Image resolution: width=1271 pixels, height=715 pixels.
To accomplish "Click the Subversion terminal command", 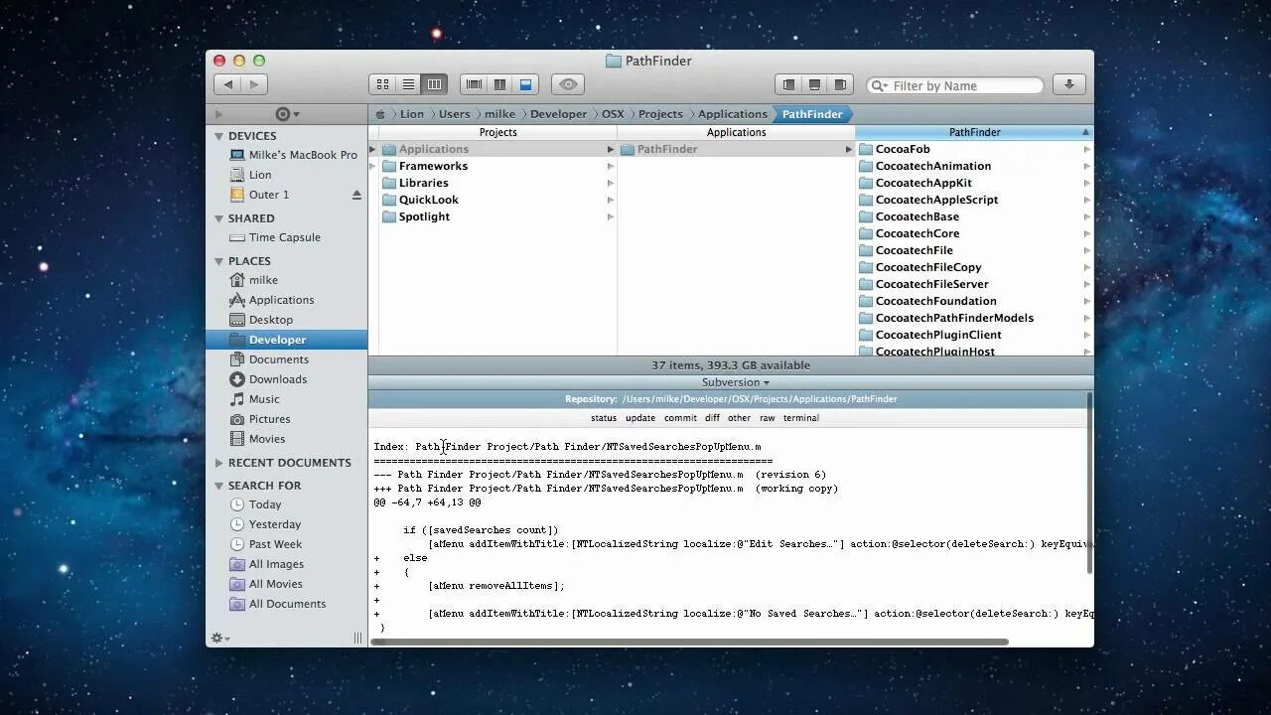I will 801,418.
